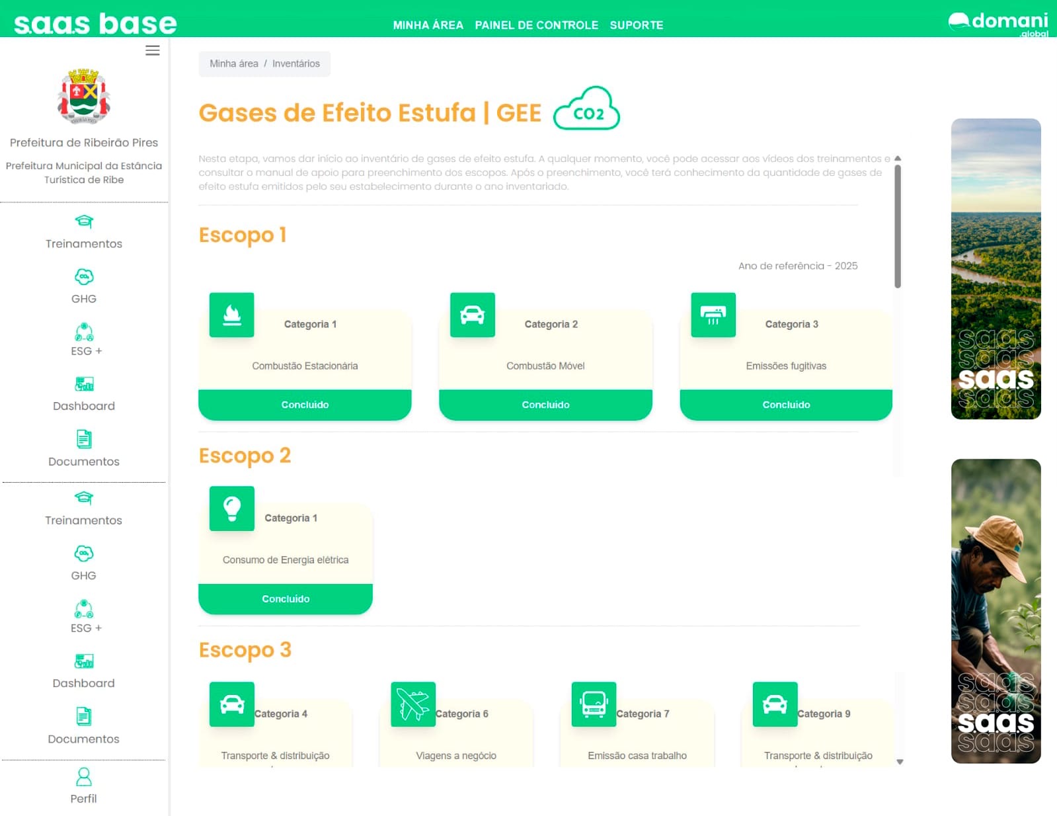The image size is (1057, 816).
Task: Click the bus Emissão casa trabalho icon
Action: pyautogui.click(x=594, y=704)
